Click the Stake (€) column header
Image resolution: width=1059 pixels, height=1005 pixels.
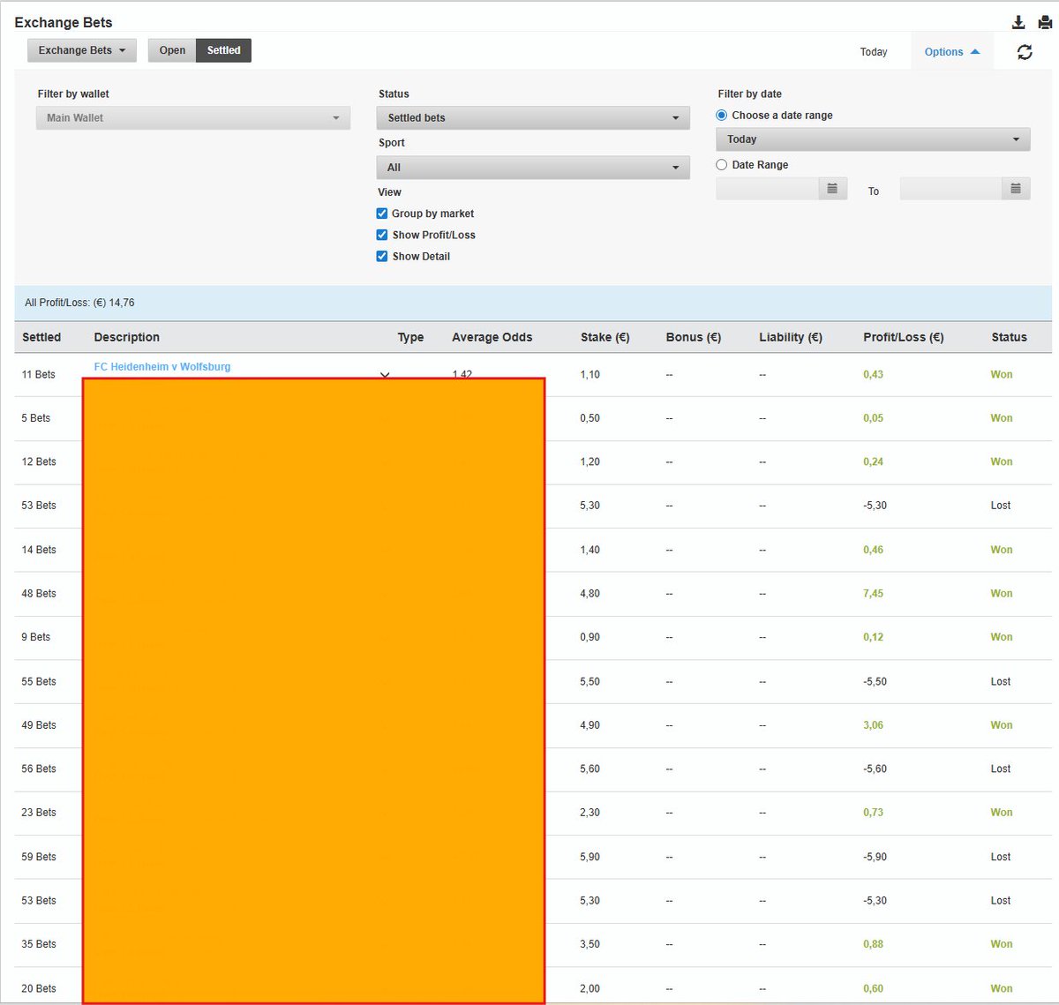(x=605, y=337)
